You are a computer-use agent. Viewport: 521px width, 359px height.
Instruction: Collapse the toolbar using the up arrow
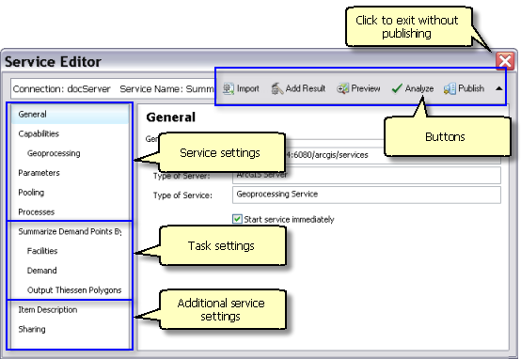[498, 88]
